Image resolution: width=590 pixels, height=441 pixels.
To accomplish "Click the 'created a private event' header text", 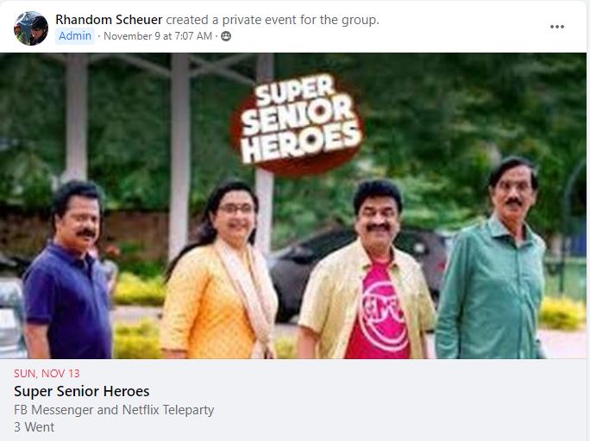I will tap(273, 20).
